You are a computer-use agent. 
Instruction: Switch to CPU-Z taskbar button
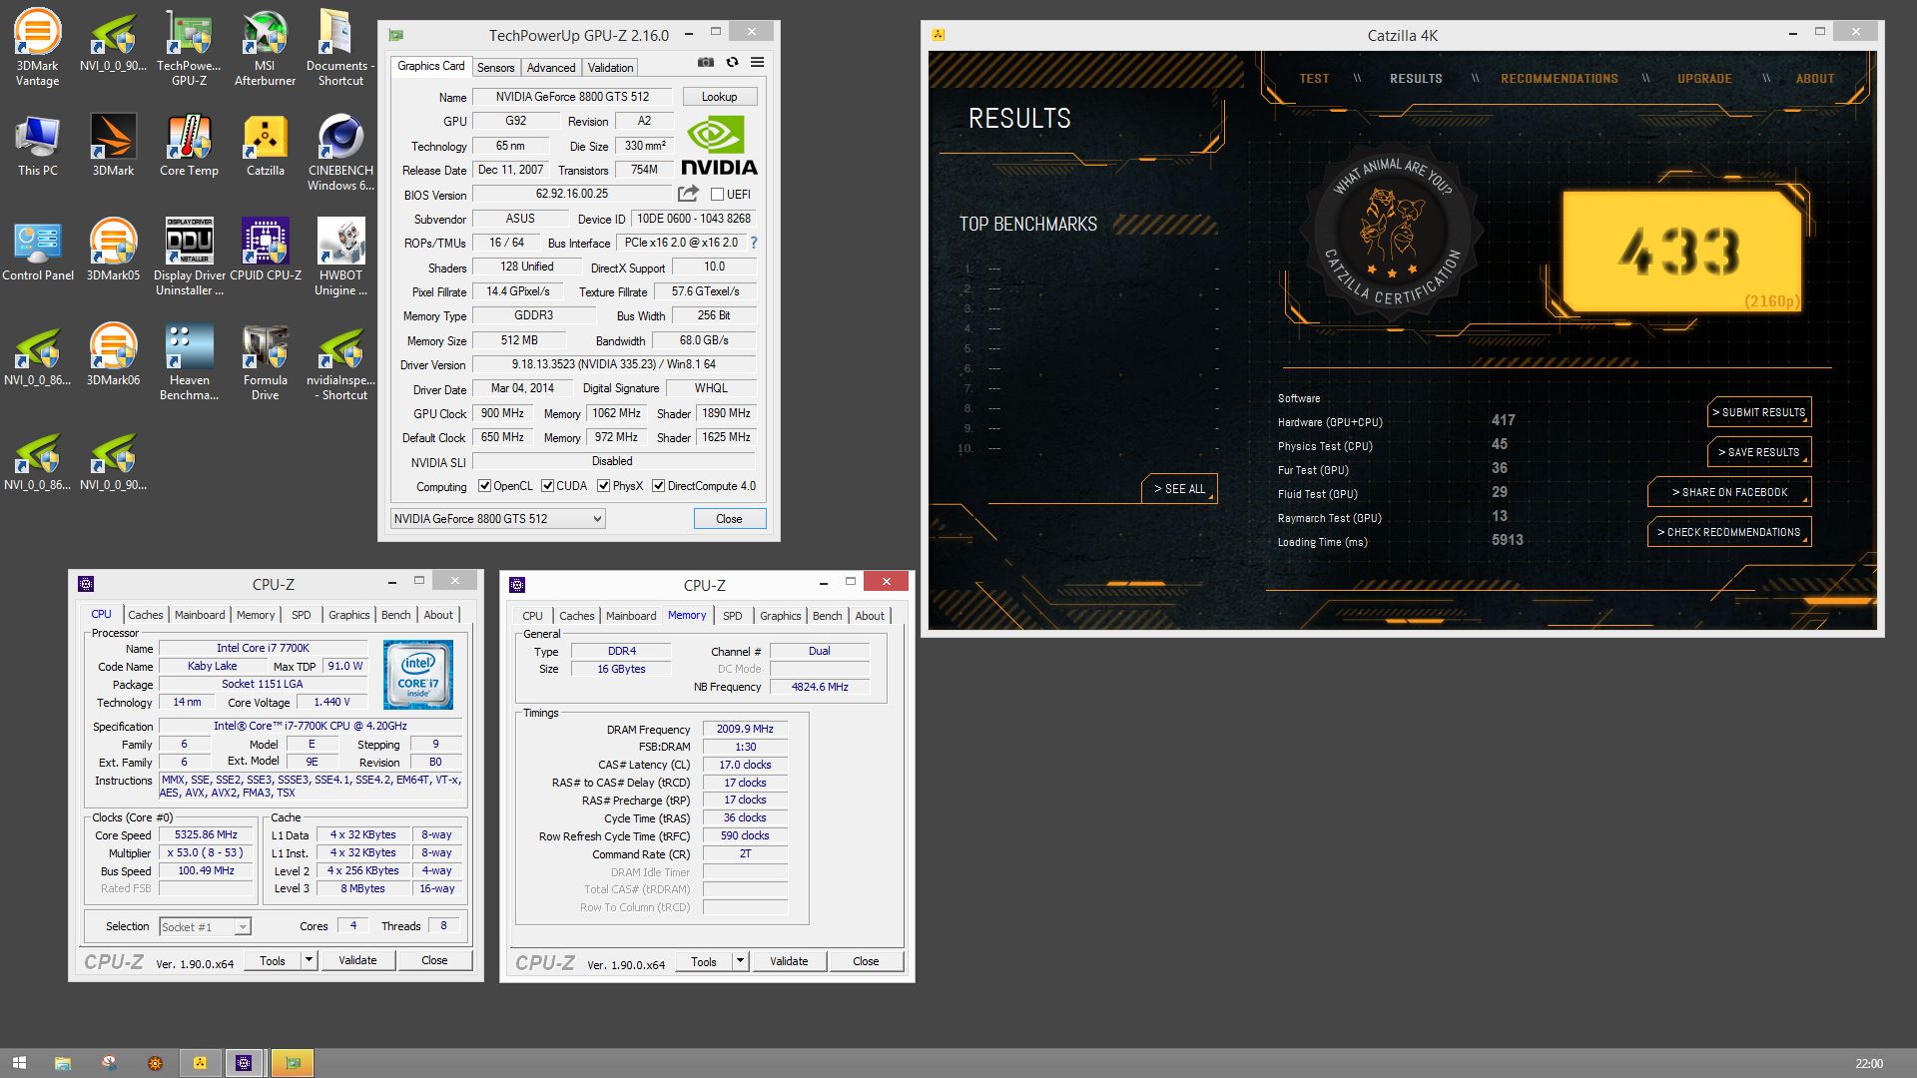(x=244, y=1063)
